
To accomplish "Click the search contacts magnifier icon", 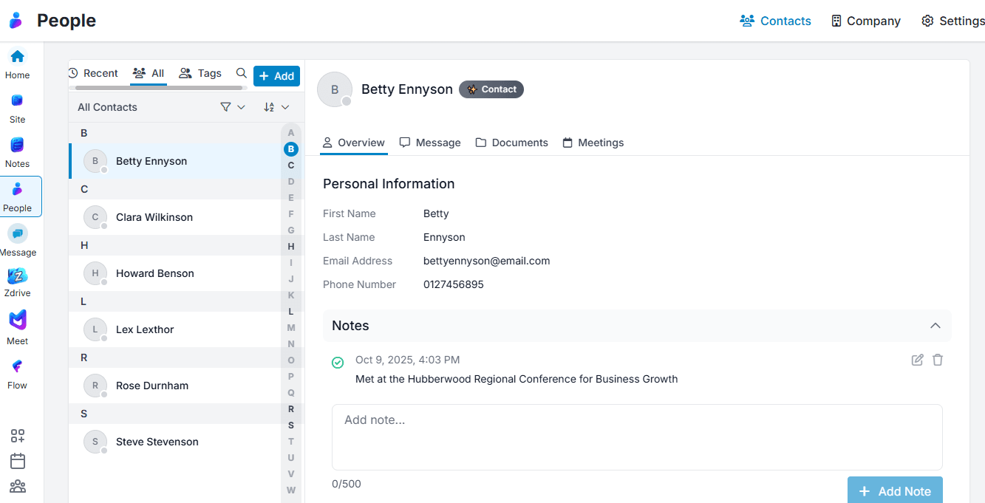I will (x=241, y=73).
